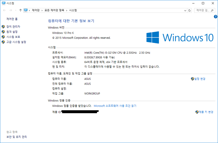Select 제어판 breadcrumb in address bar
The width and height of the screenshot is (218, 143).
[x=36, y=10]
